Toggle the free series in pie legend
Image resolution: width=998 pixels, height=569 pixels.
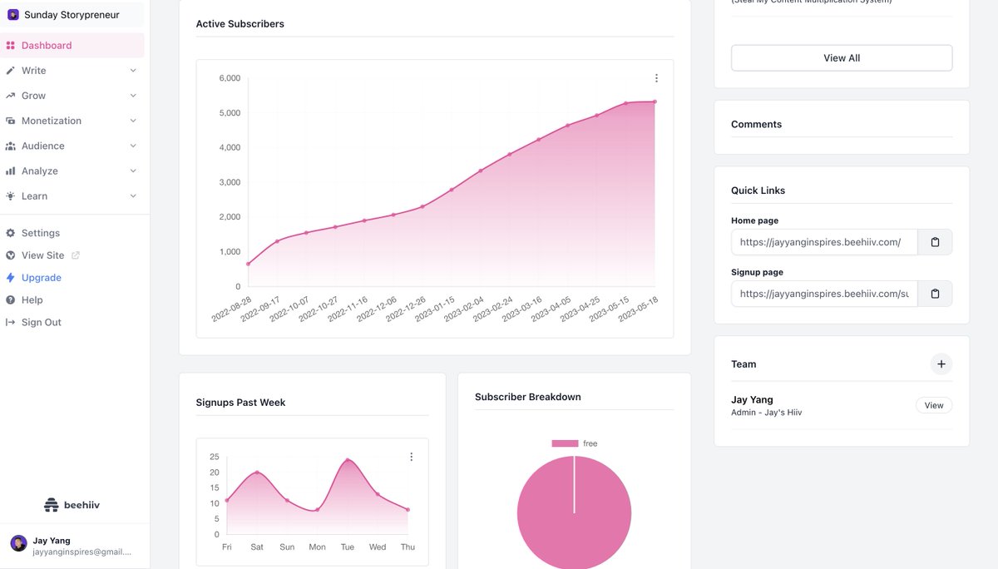click(x=575, y=443)
